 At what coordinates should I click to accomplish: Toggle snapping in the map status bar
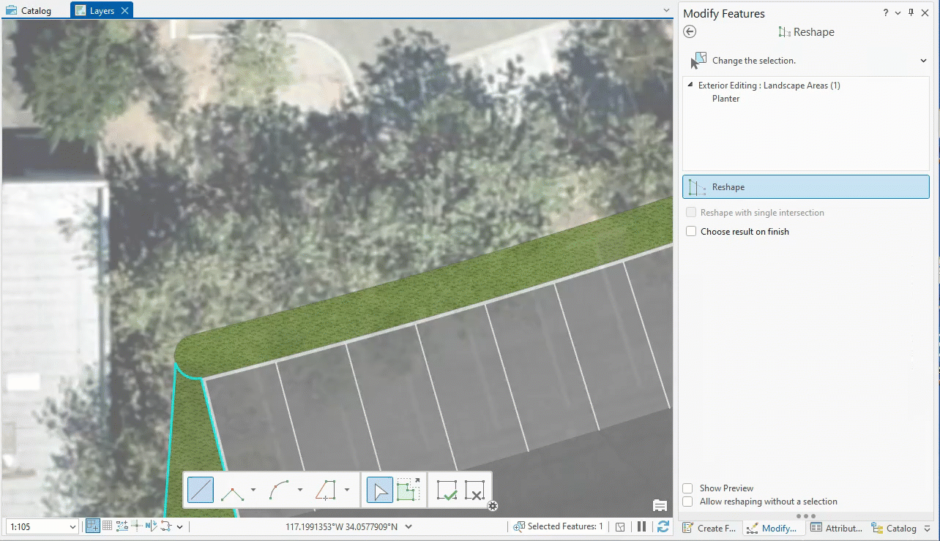pyautogui.click(x=93, y=526)
